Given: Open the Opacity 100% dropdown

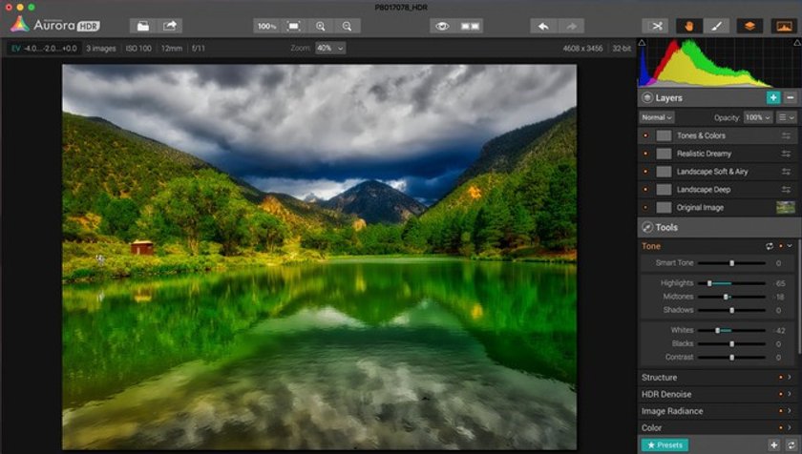Looking at the screenshot, I should click(x=758, y=117).
